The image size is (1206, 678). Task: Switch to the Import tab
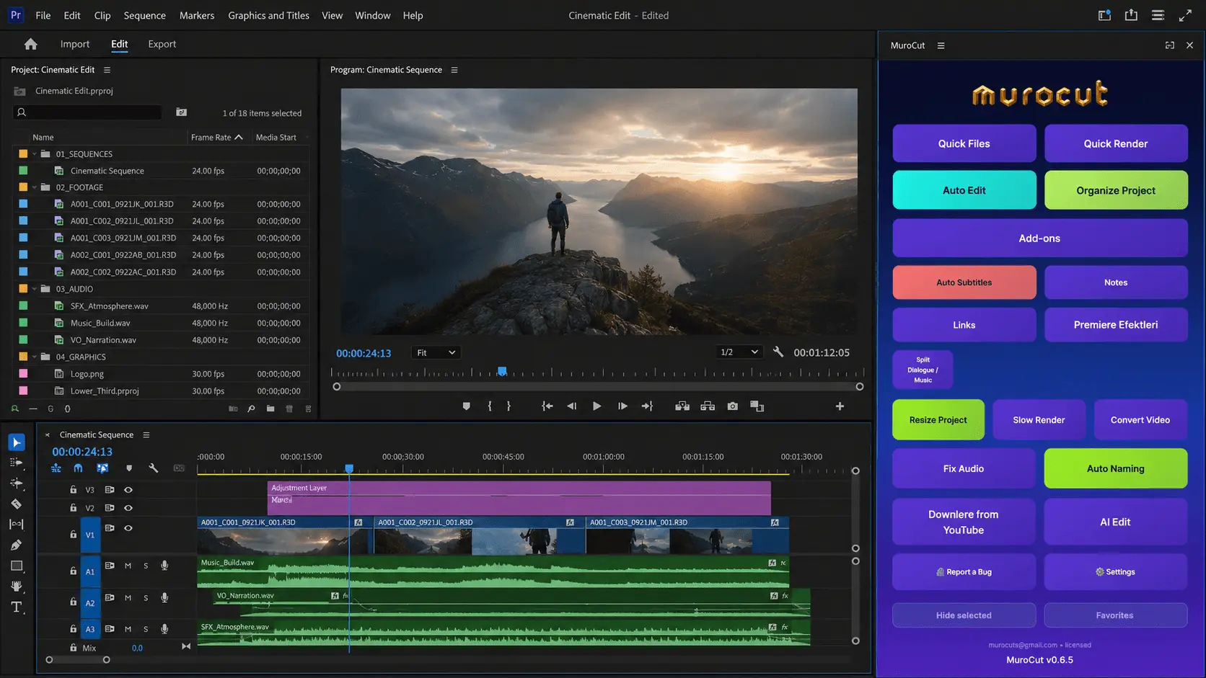pyautogui.click(x=75, y=44)
